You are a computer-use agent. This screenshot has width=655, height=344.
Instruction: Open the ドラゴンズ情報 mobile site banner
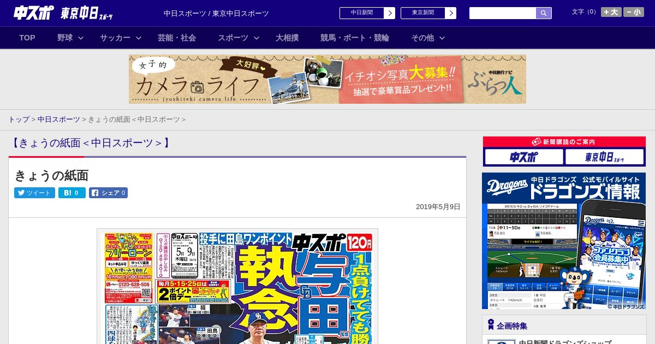[x=564, y=241]
